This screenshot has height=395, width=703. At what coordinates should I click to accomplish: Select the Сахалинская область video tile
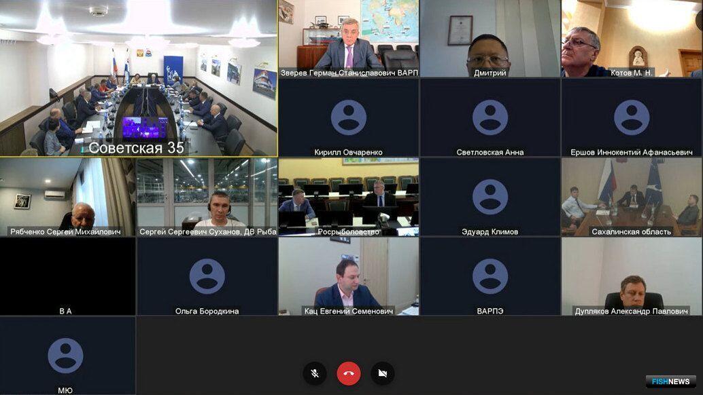click(x=632, y=197)
